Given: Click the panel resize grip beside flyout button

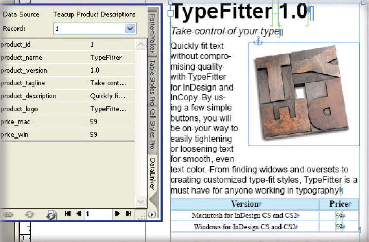Looking at the screenshot, I should coord(142,215).
